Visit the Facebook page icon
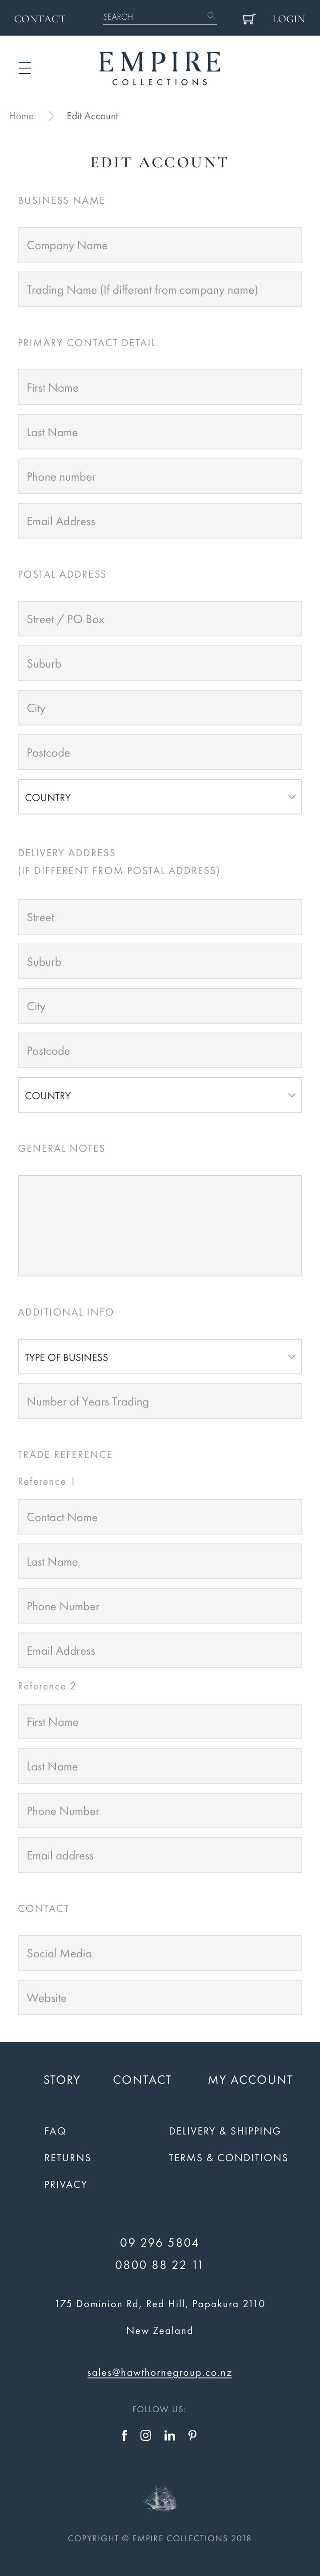 click(x=124, y=2435)
